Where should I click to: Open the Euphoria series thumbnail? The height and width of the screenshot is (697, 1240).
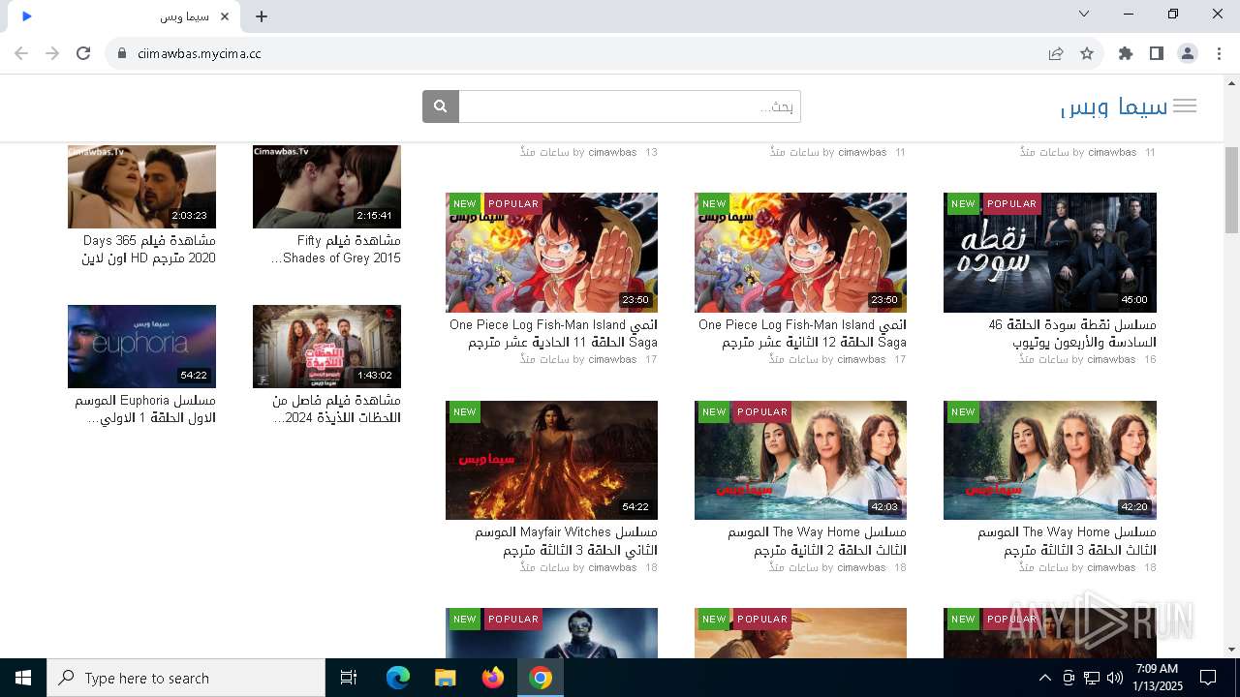click(x=141, y=347)
